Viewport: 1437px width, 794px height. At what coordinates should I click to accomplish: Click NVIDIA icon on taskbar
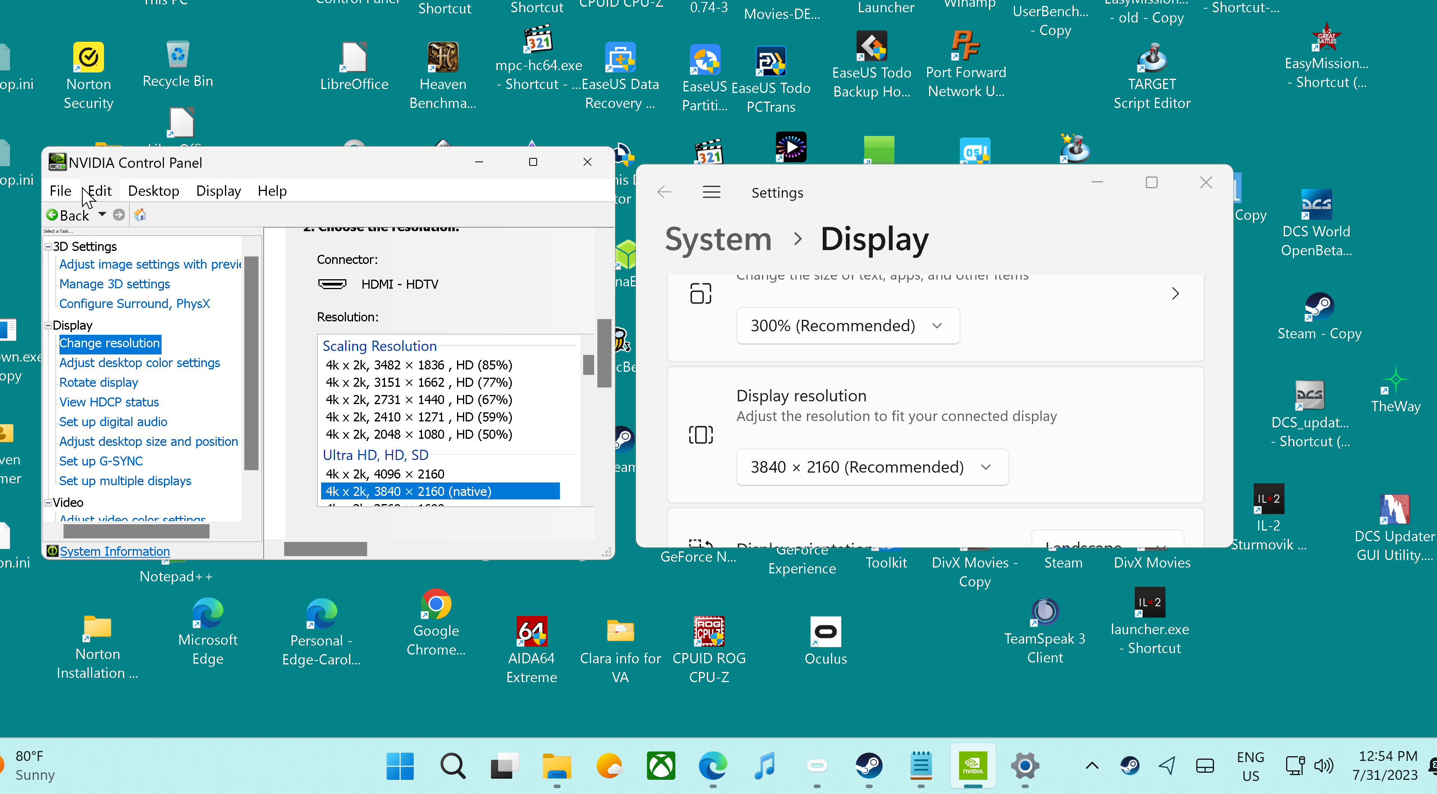[973, 766]
